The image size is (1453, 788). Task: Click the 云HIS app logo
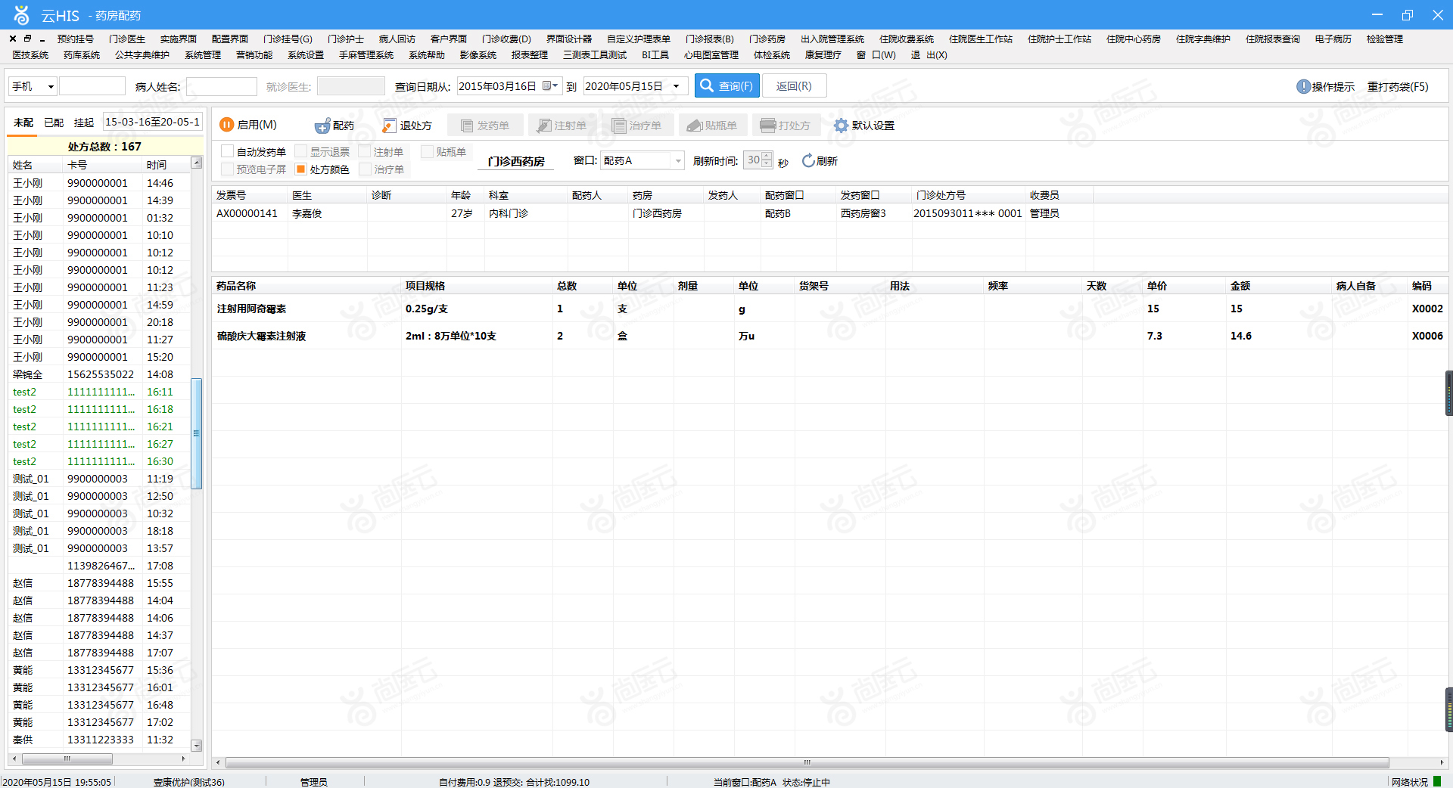pyautogui.click(x=21, y=15)
